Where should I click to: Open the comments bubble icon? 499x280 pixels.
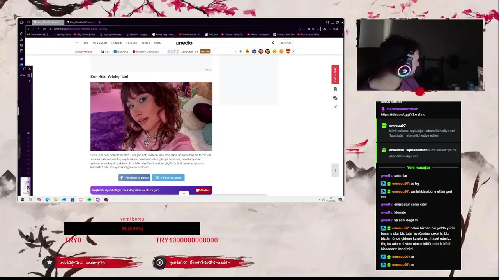335,98
